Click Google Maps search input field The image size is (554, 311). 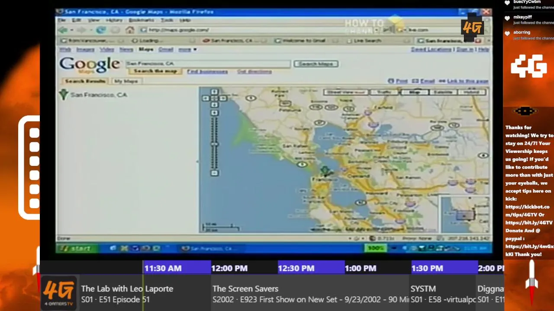point(208,63)
